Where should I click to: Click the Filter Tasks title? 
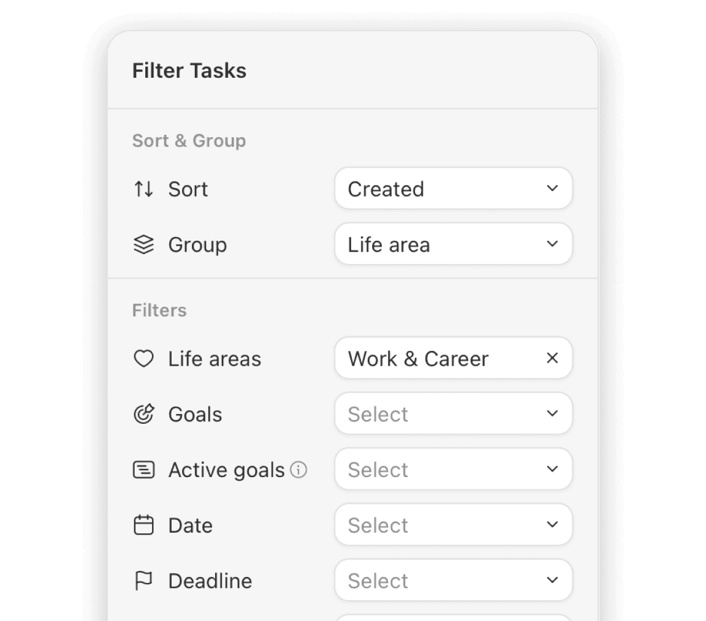(189, 71)
